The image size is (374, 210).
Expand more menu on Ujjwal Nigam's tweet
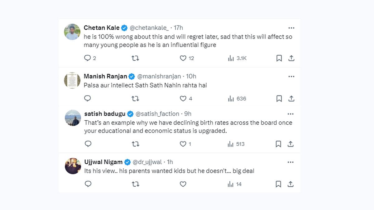pyautogui.click(x=290, y=162)
